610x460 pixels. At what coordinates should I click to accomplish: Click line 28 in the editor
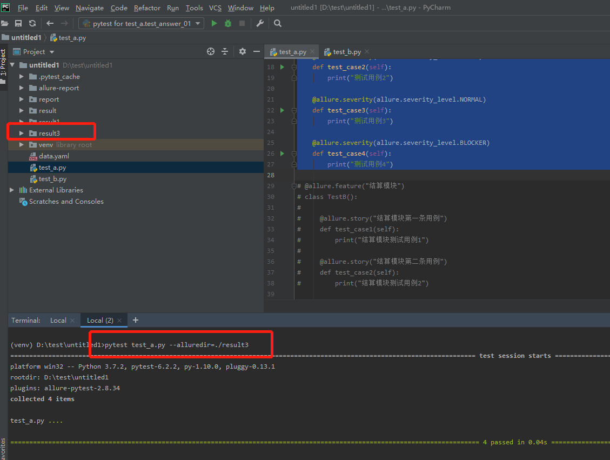point(437,175)
